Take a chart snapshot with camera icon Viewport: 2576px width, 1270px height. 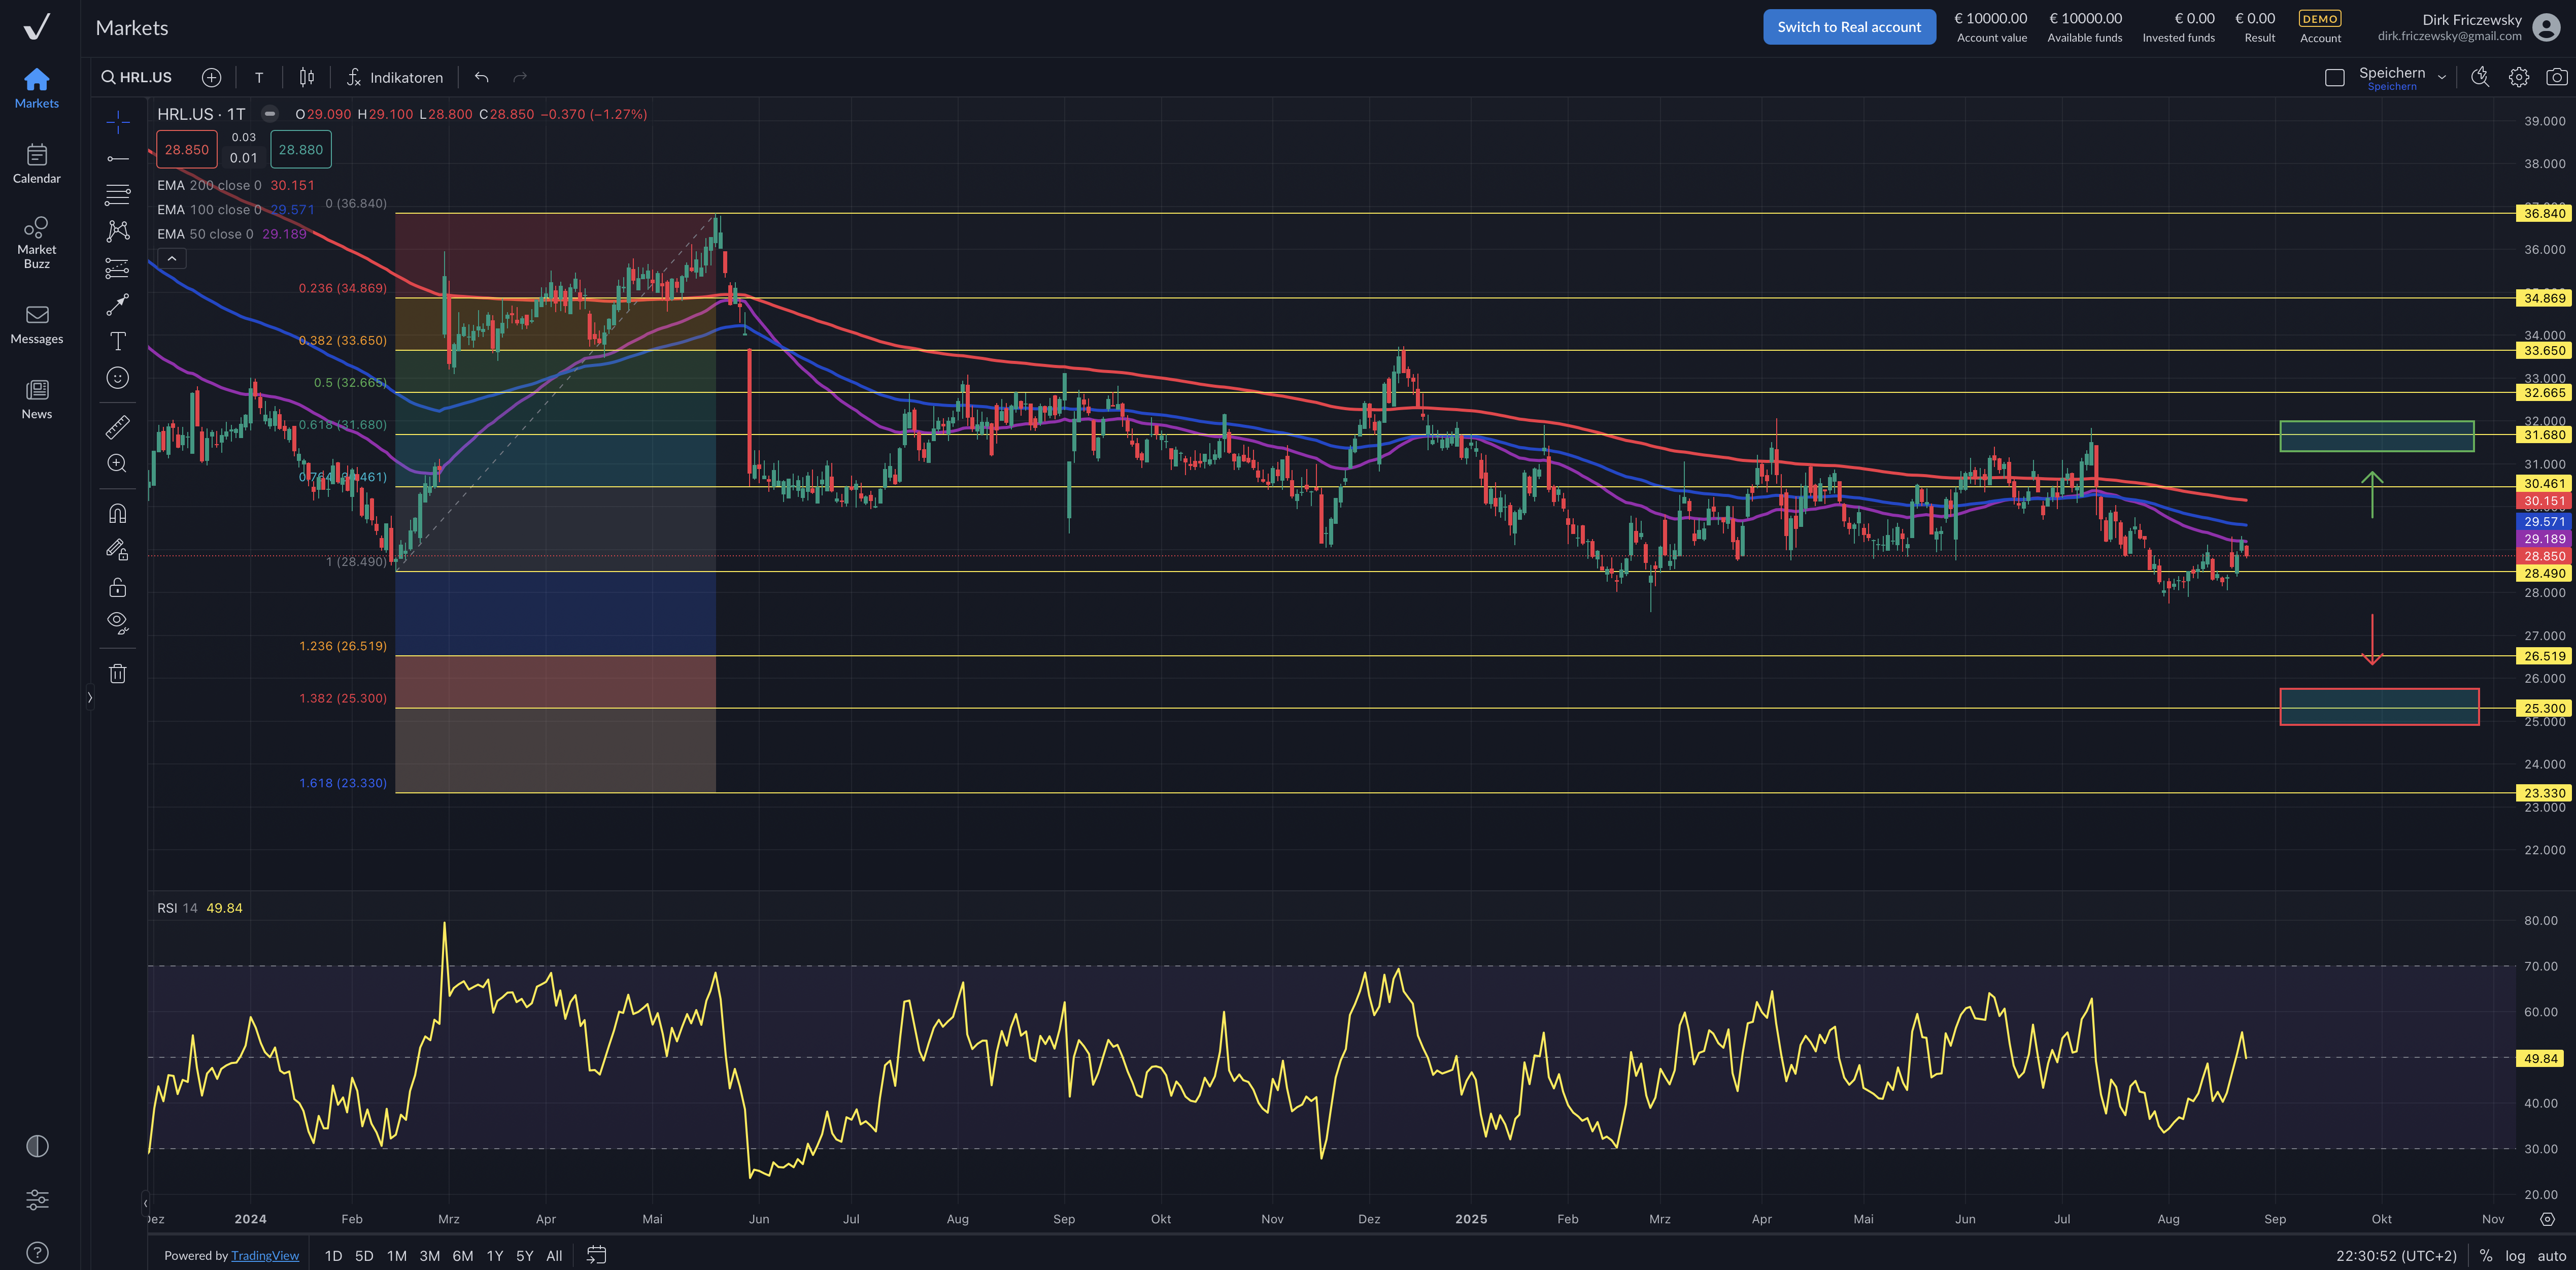coord(2556,77)
